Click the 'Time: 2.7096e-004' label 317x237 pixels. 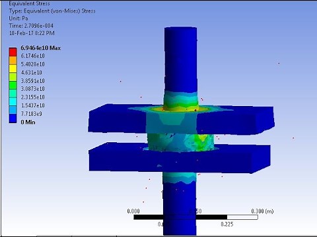click(x=31, y=26)
